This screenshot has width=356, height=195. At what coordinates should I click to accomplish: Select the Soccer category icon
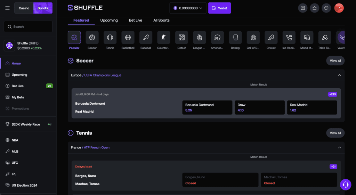pos(92,38)
